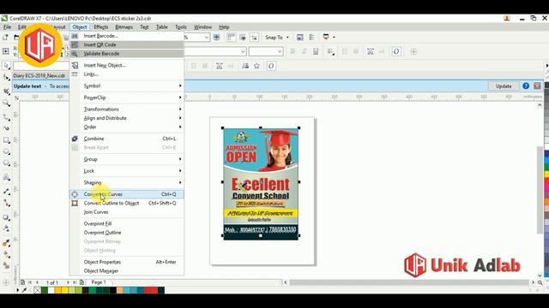Select the Interactive Fill tool
The image size is (549, 308).
pos(6,255)
